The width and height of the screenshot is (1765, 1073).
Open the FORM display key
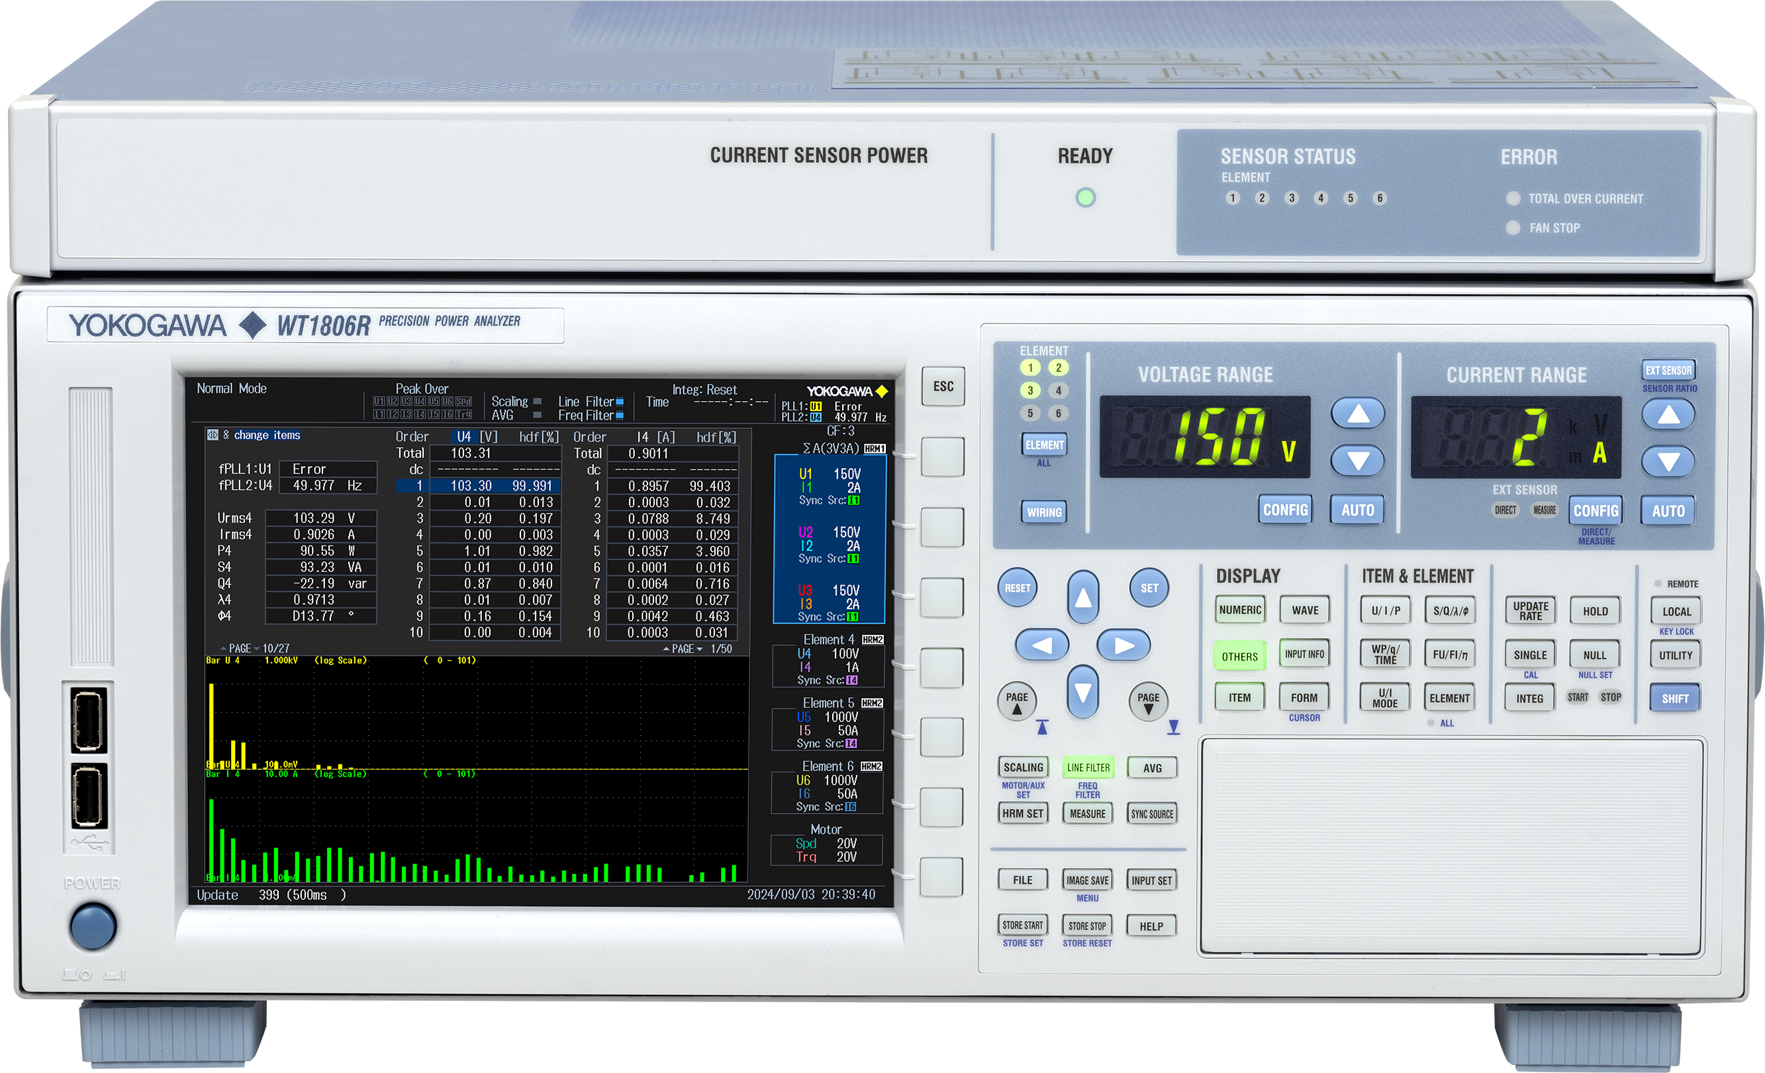coord(1304,698)
